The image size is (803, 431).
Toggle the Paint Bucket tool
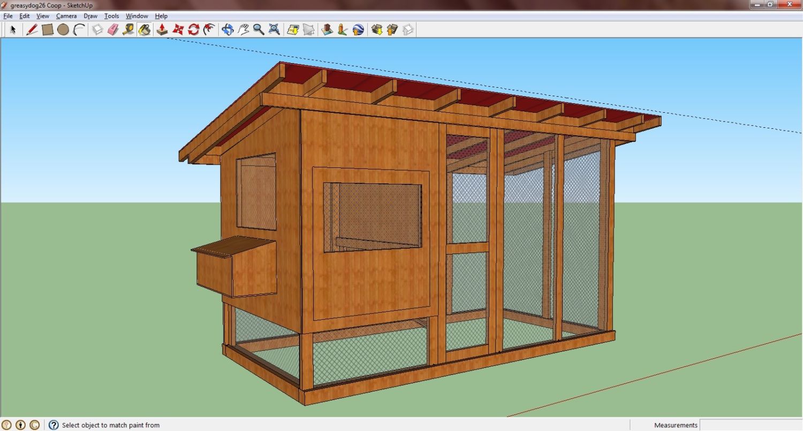click(144, 29)
